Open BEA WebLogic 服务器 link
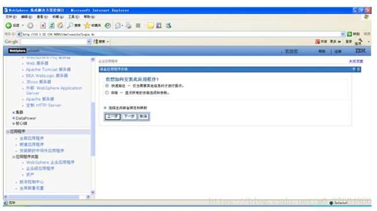Image resolution: width=377 pixels, height=211 pixels. coord(47,76)
